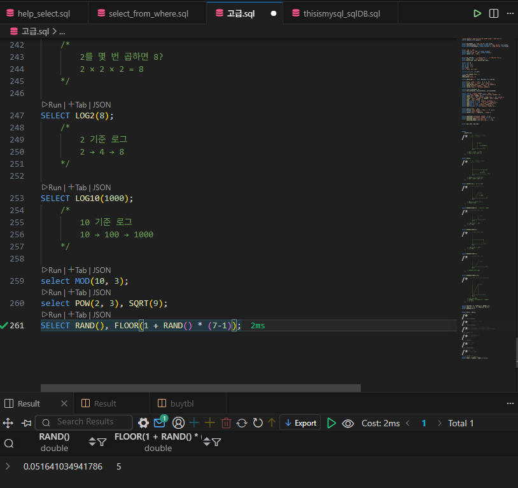Split the editor with the layout icon

[494, 13]
